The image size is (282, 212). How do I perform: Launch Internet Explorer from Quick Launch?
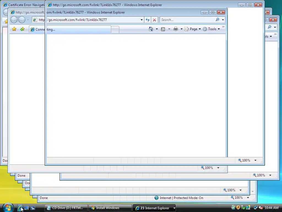pos(20,208)
